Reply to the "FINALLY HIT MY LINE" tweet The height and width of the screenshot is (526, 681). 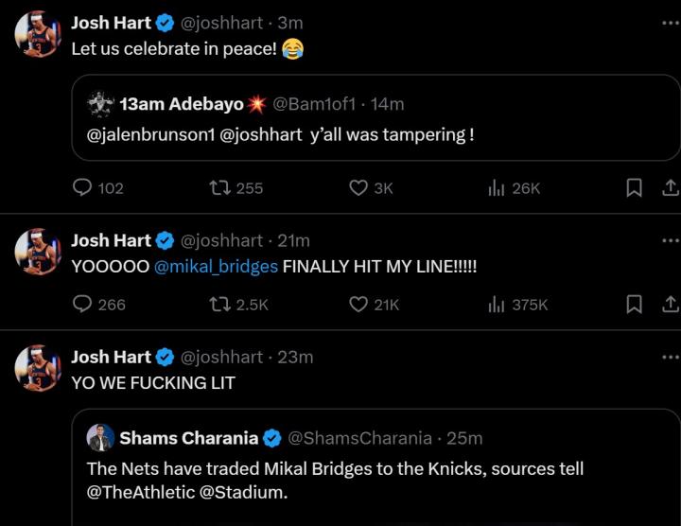pyautogui.click(x=83, y=304)
